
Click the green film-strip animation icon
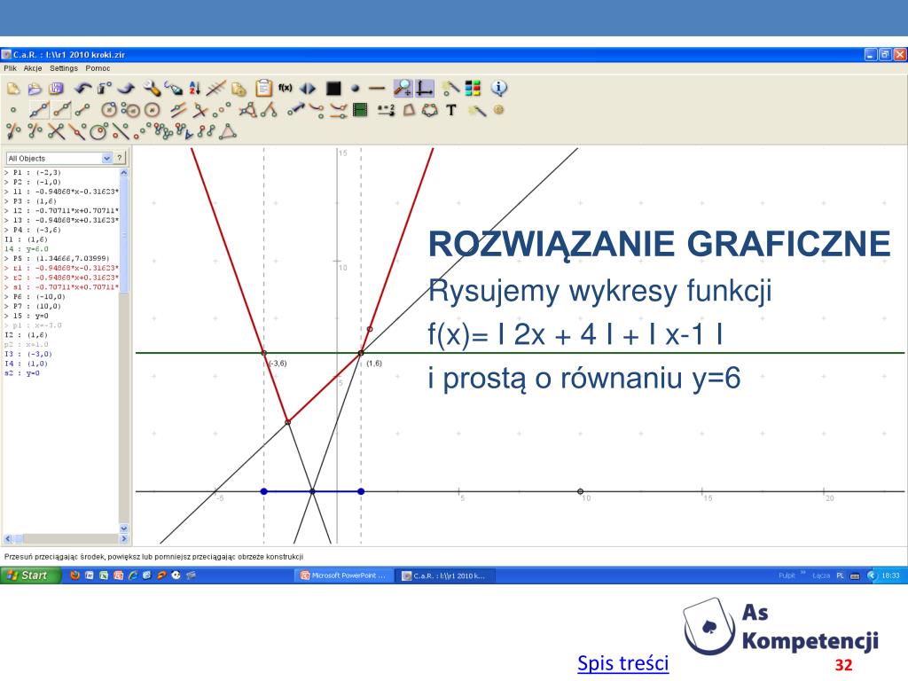360,110
